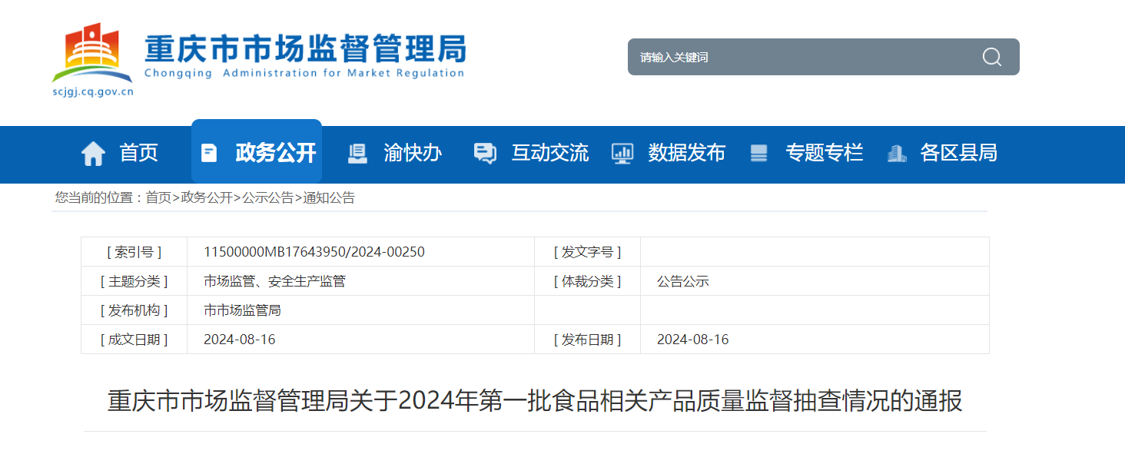Click the 成文日期 value 2024-08-16
The image size is (1125, 454).
click(239, 340)
